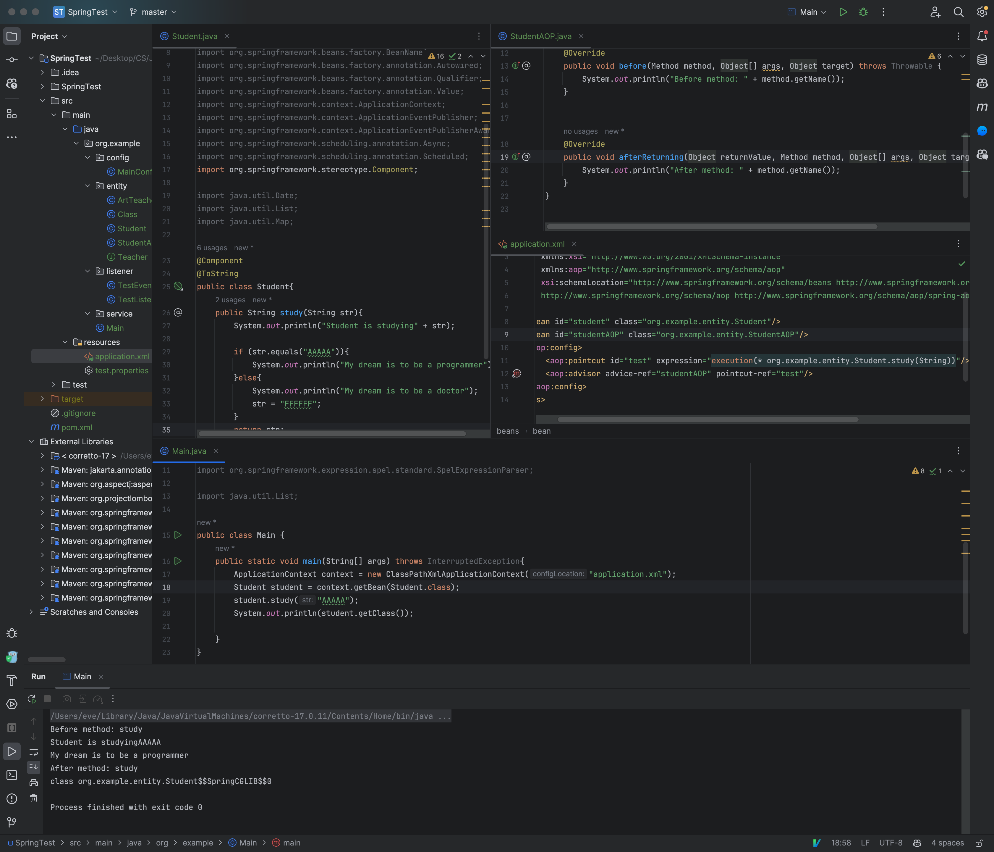994x852 pixels.
Task: Open the Maven tool window
Action: click(982, 107)
